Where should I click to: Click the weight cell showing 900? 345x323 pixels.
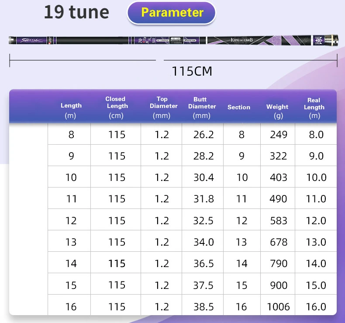click(278, 285)
